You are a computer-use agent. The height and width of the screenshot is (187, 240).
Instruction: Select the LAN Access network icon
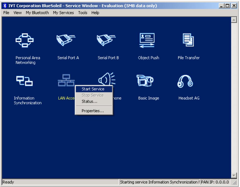(66, 80)
